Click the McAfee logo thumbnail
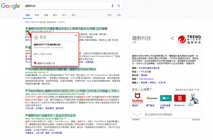This screenshot has height=140, width=213. [x=138, y=98]
